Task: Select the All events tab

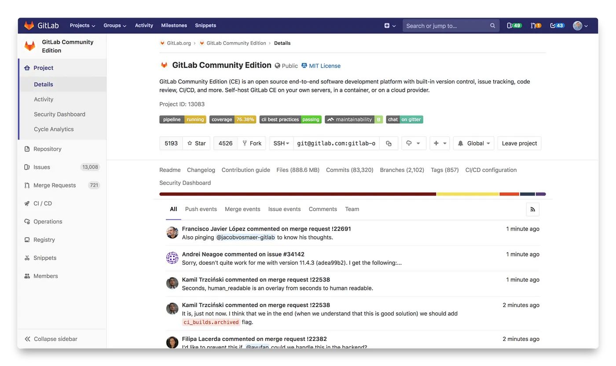Action: [173, 209]
